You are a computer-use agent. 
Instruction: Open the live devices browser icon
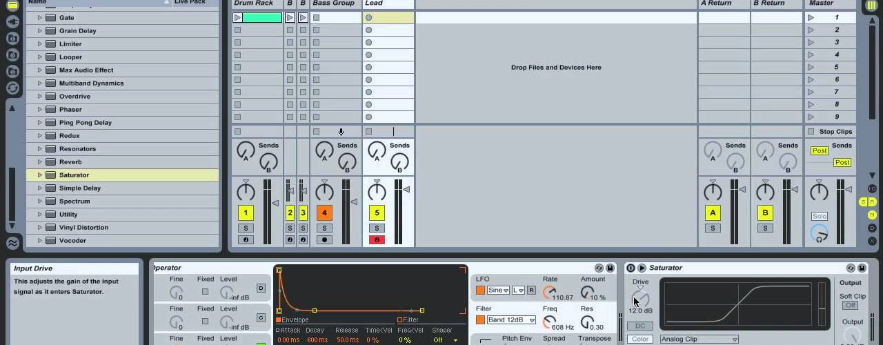click(x=12, y=5)
